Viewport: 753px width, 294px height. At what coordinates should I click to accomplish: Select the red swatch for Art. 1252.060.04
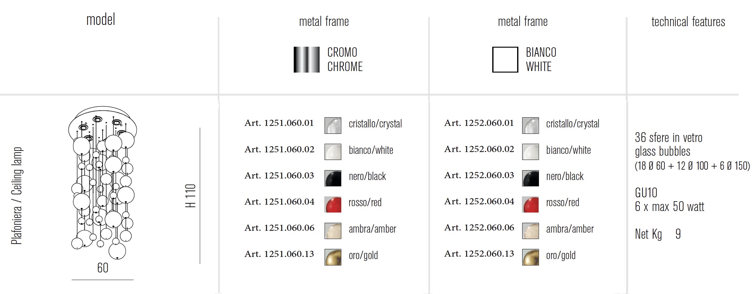530,204
